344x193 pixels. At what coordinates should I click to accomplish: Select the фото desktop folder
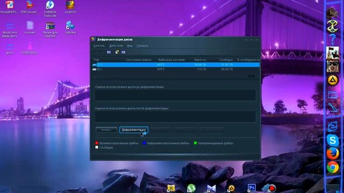click(10, 49)
